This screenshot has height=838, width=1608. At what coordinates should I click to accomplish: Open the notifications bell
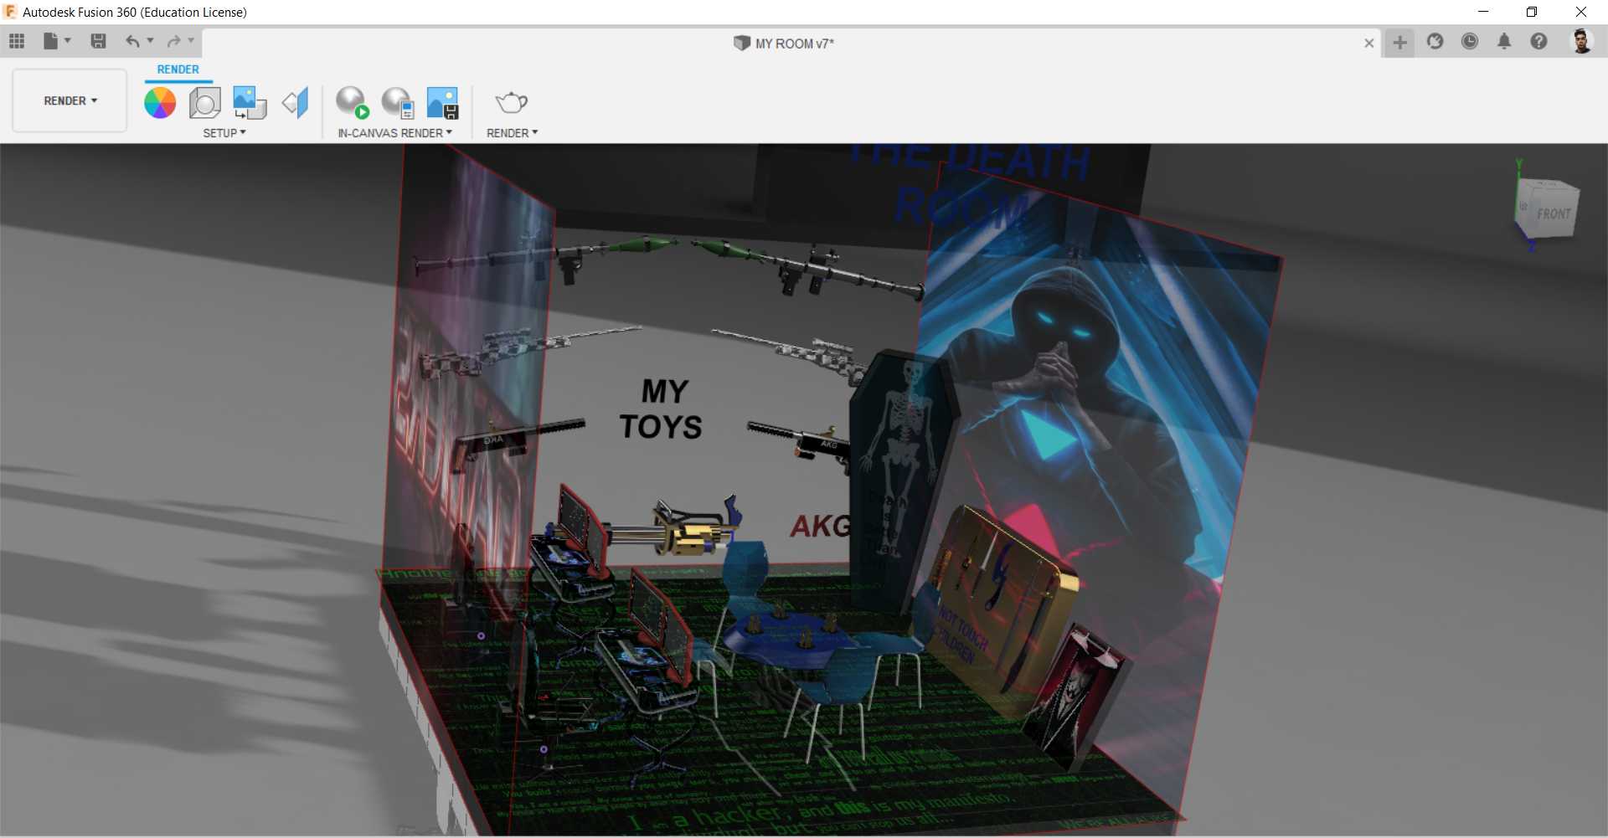[x=1504, y=41]
